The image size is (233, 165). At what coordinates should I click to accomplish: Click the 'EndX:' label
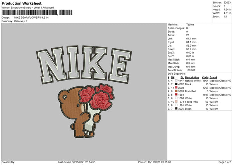[x=171, y=53]
